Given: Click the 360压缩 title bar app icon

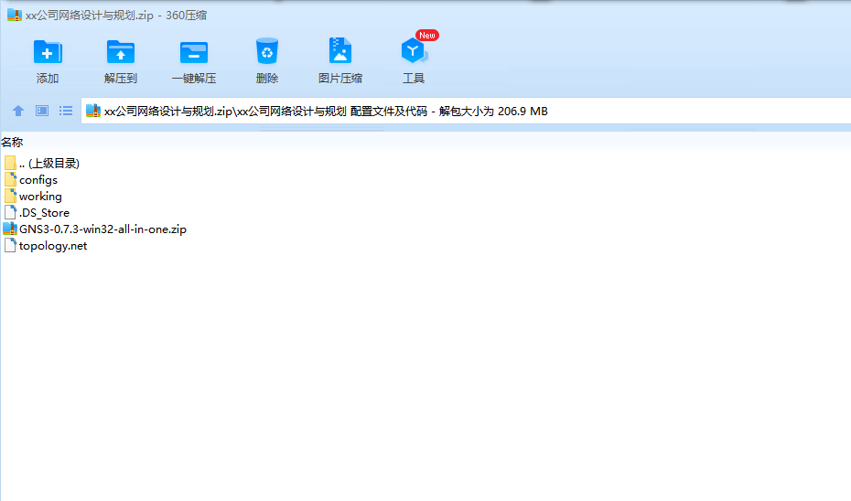Looking at the screenshot, I should [x=14, y=16].
